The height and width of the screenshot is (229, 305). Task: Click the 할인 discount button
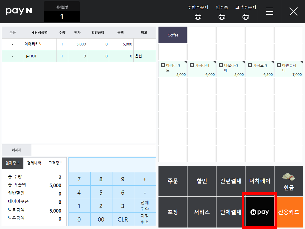[x=202, y=181]
